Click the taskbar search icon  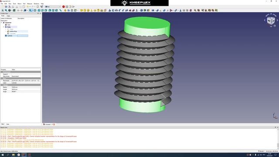8,155
